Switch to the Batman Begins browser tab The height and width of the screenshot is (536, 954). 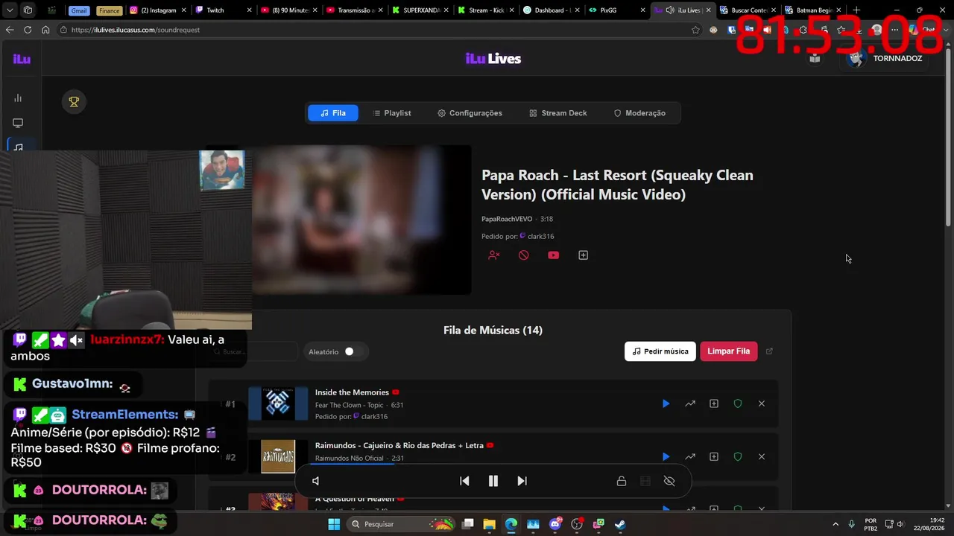pyautogui.click(x=812, y=10)
